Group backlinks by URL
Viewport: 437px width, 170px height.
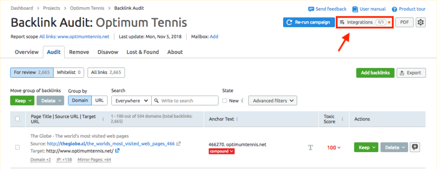click(x=99, y=101)
